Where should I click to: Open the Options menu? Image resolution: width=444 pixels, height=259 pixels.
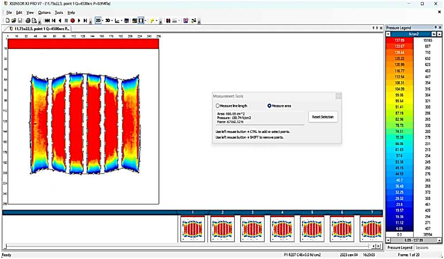pyautogui.click(x=44, y=12)
